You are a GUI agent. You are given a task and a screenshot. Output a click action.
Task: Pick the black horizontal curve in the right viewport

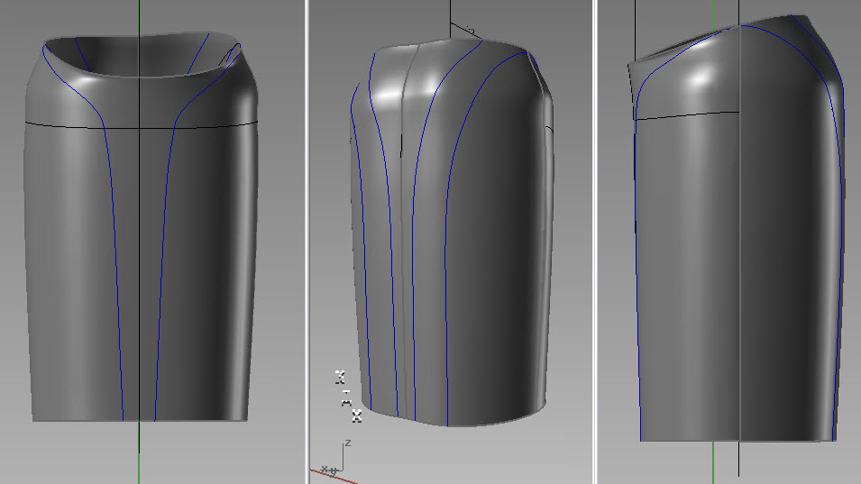point(686,115)
